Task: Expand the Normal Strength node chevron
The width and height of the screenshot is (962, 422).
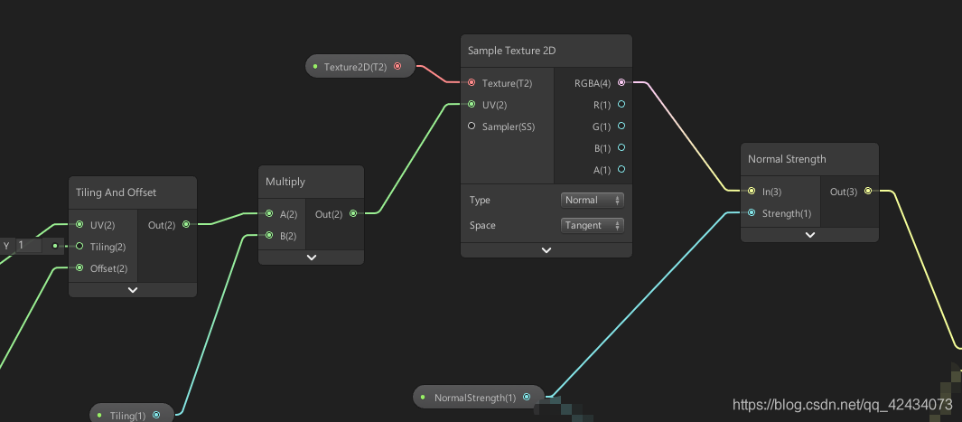Action: pyautogui.click(x=810, y=235)
